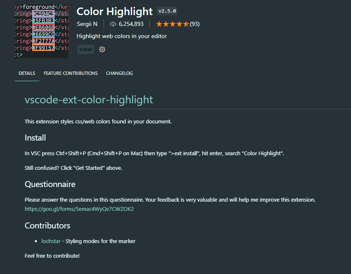The height and width of the screenshot is (274, 351).
Task: Click the Install section heading
Action: pyautogui.click(x=35, y=138)
